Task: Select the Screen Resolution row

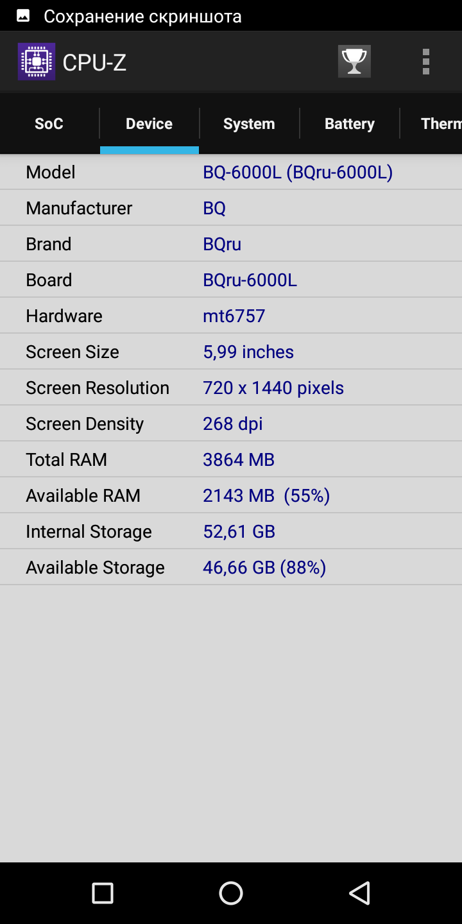Action: (x=231, y=388)
